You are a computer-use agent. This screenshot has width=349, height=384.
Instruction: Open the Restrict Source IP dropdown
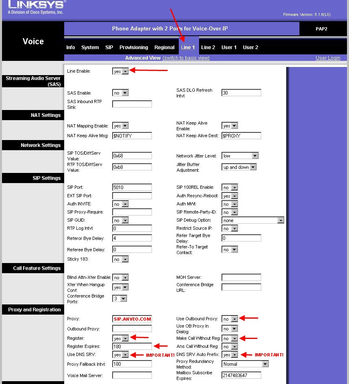[x=230, y=229]
